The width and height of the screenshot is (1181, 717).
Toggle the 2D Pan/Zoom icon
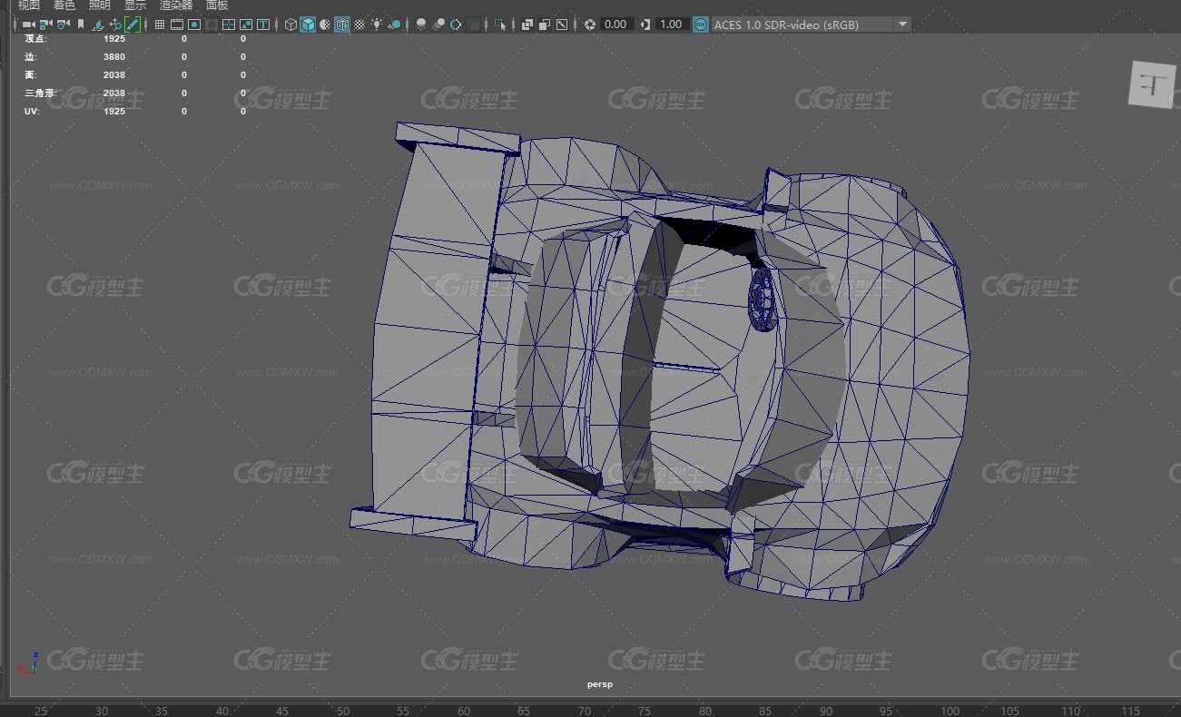coord(114,25)
